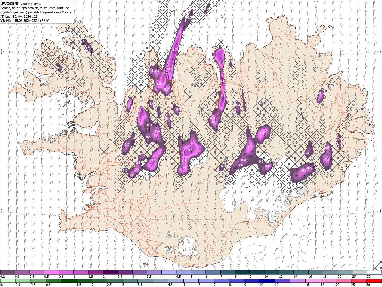Pick the 25–30 light gray swatch, upper legend
Screen dimensions: 382x287
click(359, 272)
